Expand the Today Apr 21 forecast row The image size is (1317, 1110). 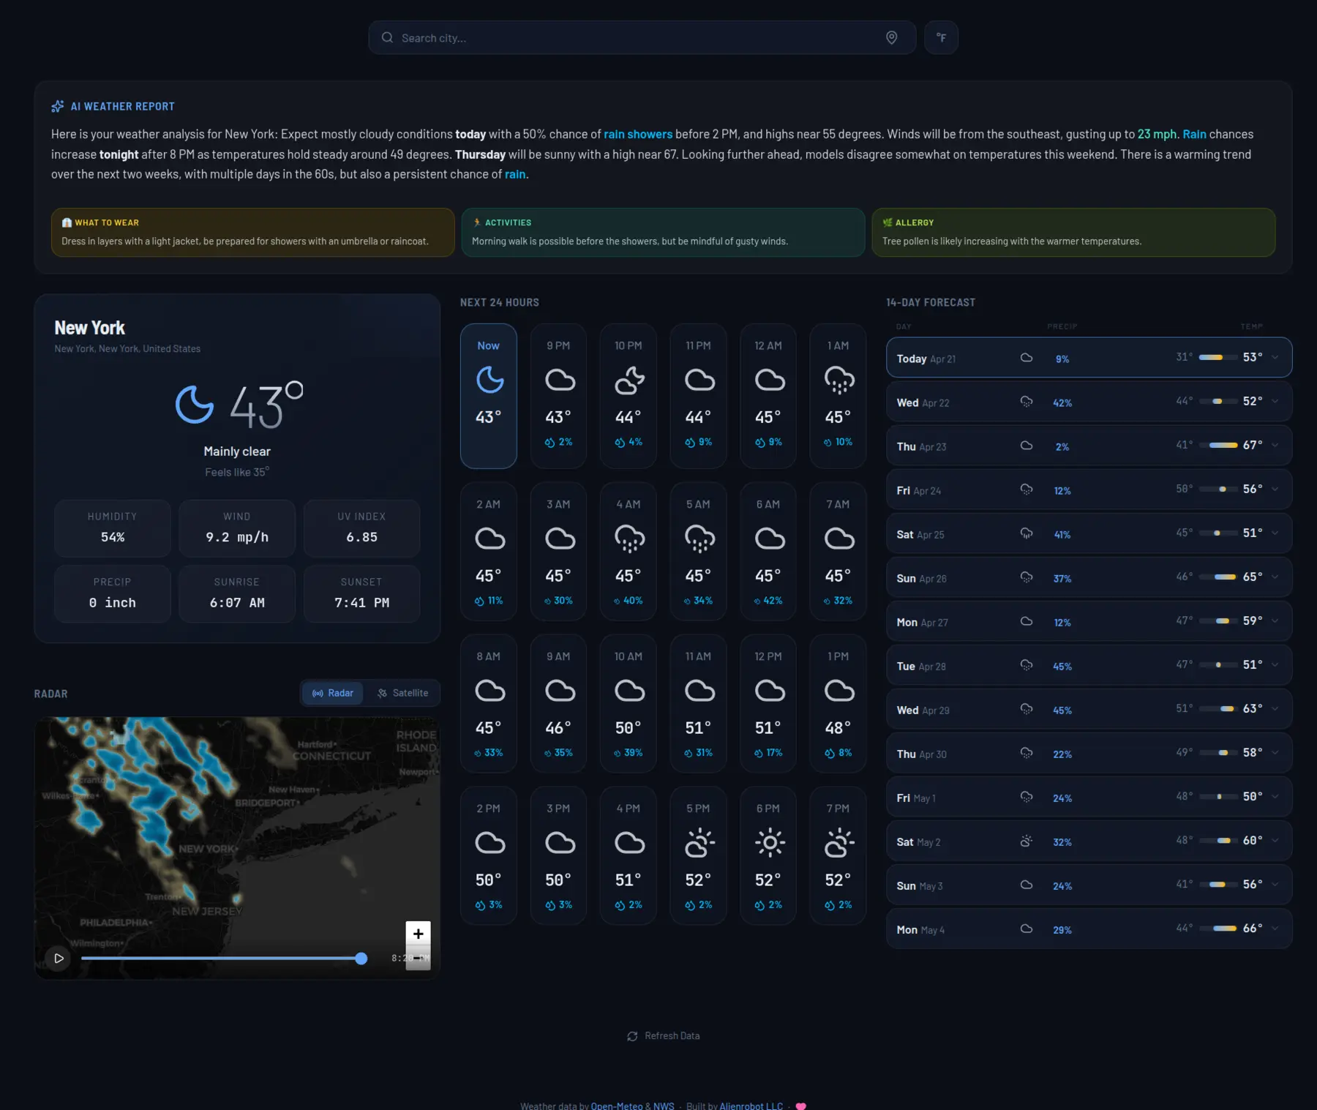click(1089, 358)
